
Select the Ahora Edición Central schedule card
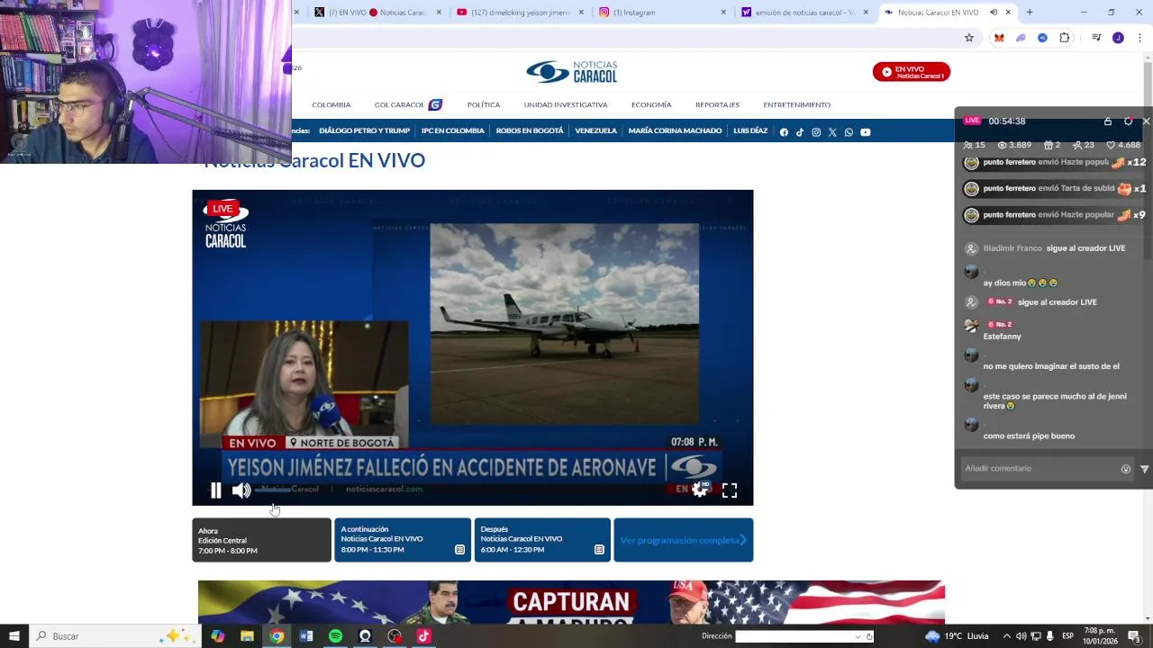click(x=261, y=540)
